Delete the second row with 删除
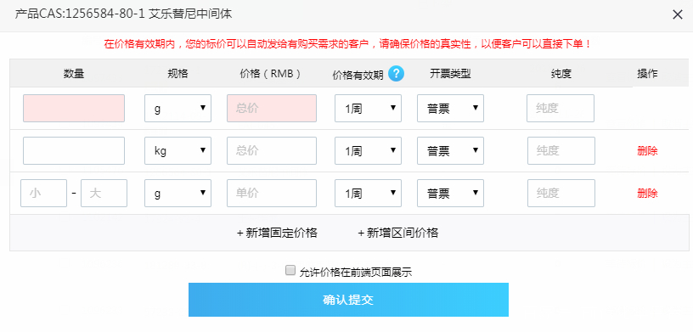 click(x=647, y=151)
